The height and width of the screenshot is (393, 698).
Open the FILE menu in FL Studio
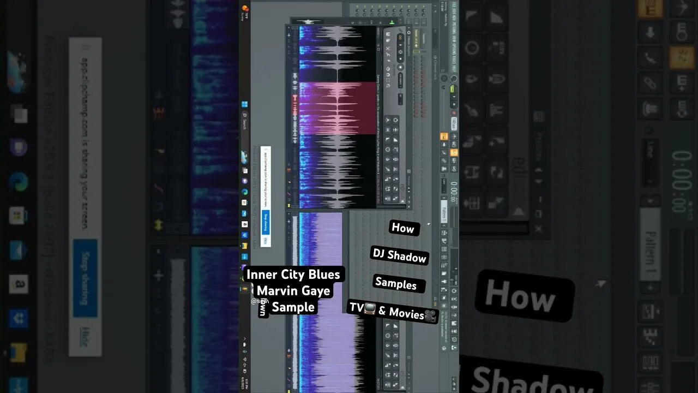(454, 4)
